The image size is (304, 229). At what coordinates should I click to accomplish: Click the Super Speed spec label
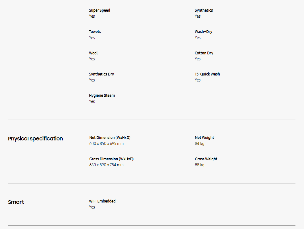point(99,10)
